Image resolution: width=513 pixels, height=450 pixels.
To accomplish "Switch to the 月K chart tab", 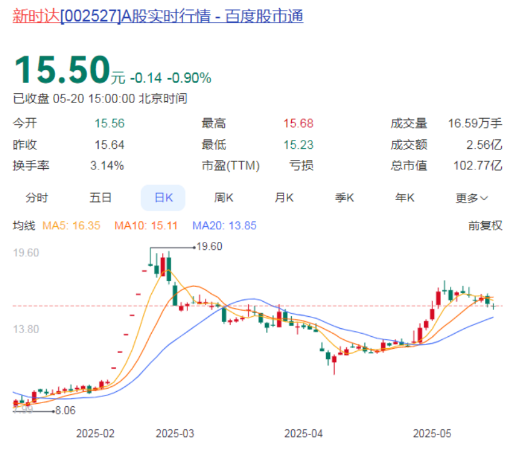I will [284, 197].
